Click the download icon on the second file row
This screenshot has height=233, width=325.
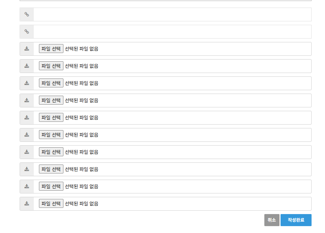[27, 66]
